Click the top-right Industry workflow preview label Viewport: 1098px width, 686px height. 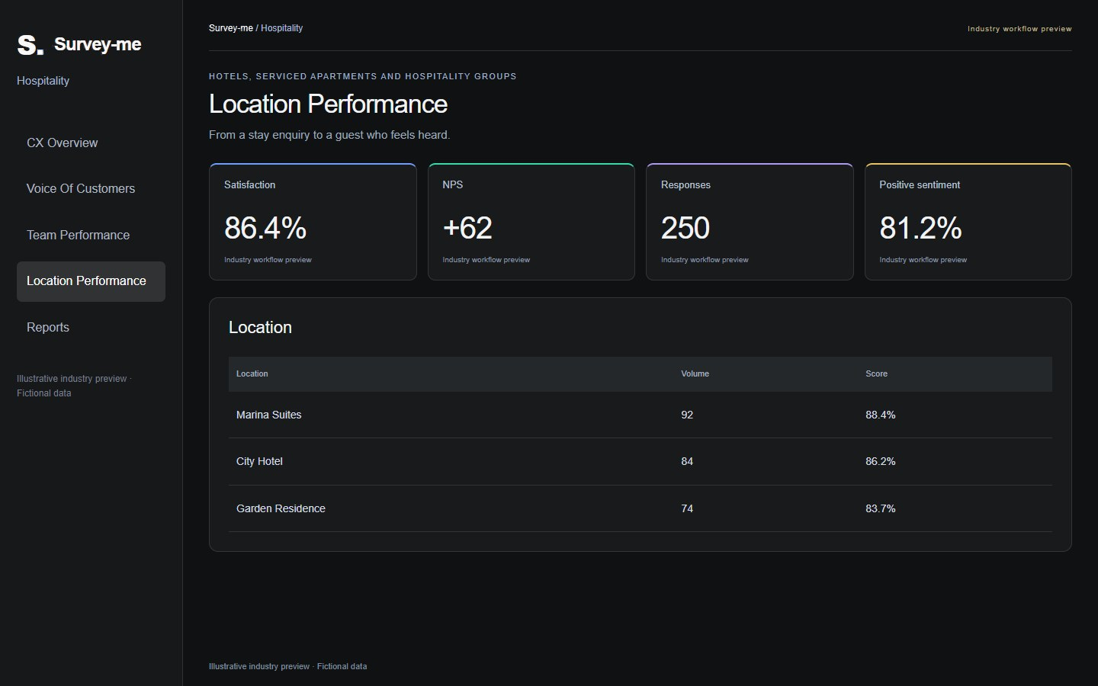pos(1019,29)
